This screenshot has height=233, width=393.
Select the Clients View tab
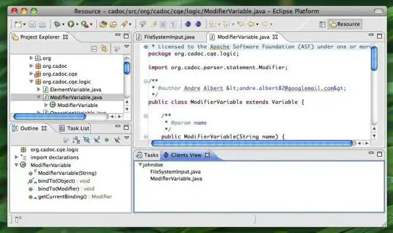click(x=187, y=155)
